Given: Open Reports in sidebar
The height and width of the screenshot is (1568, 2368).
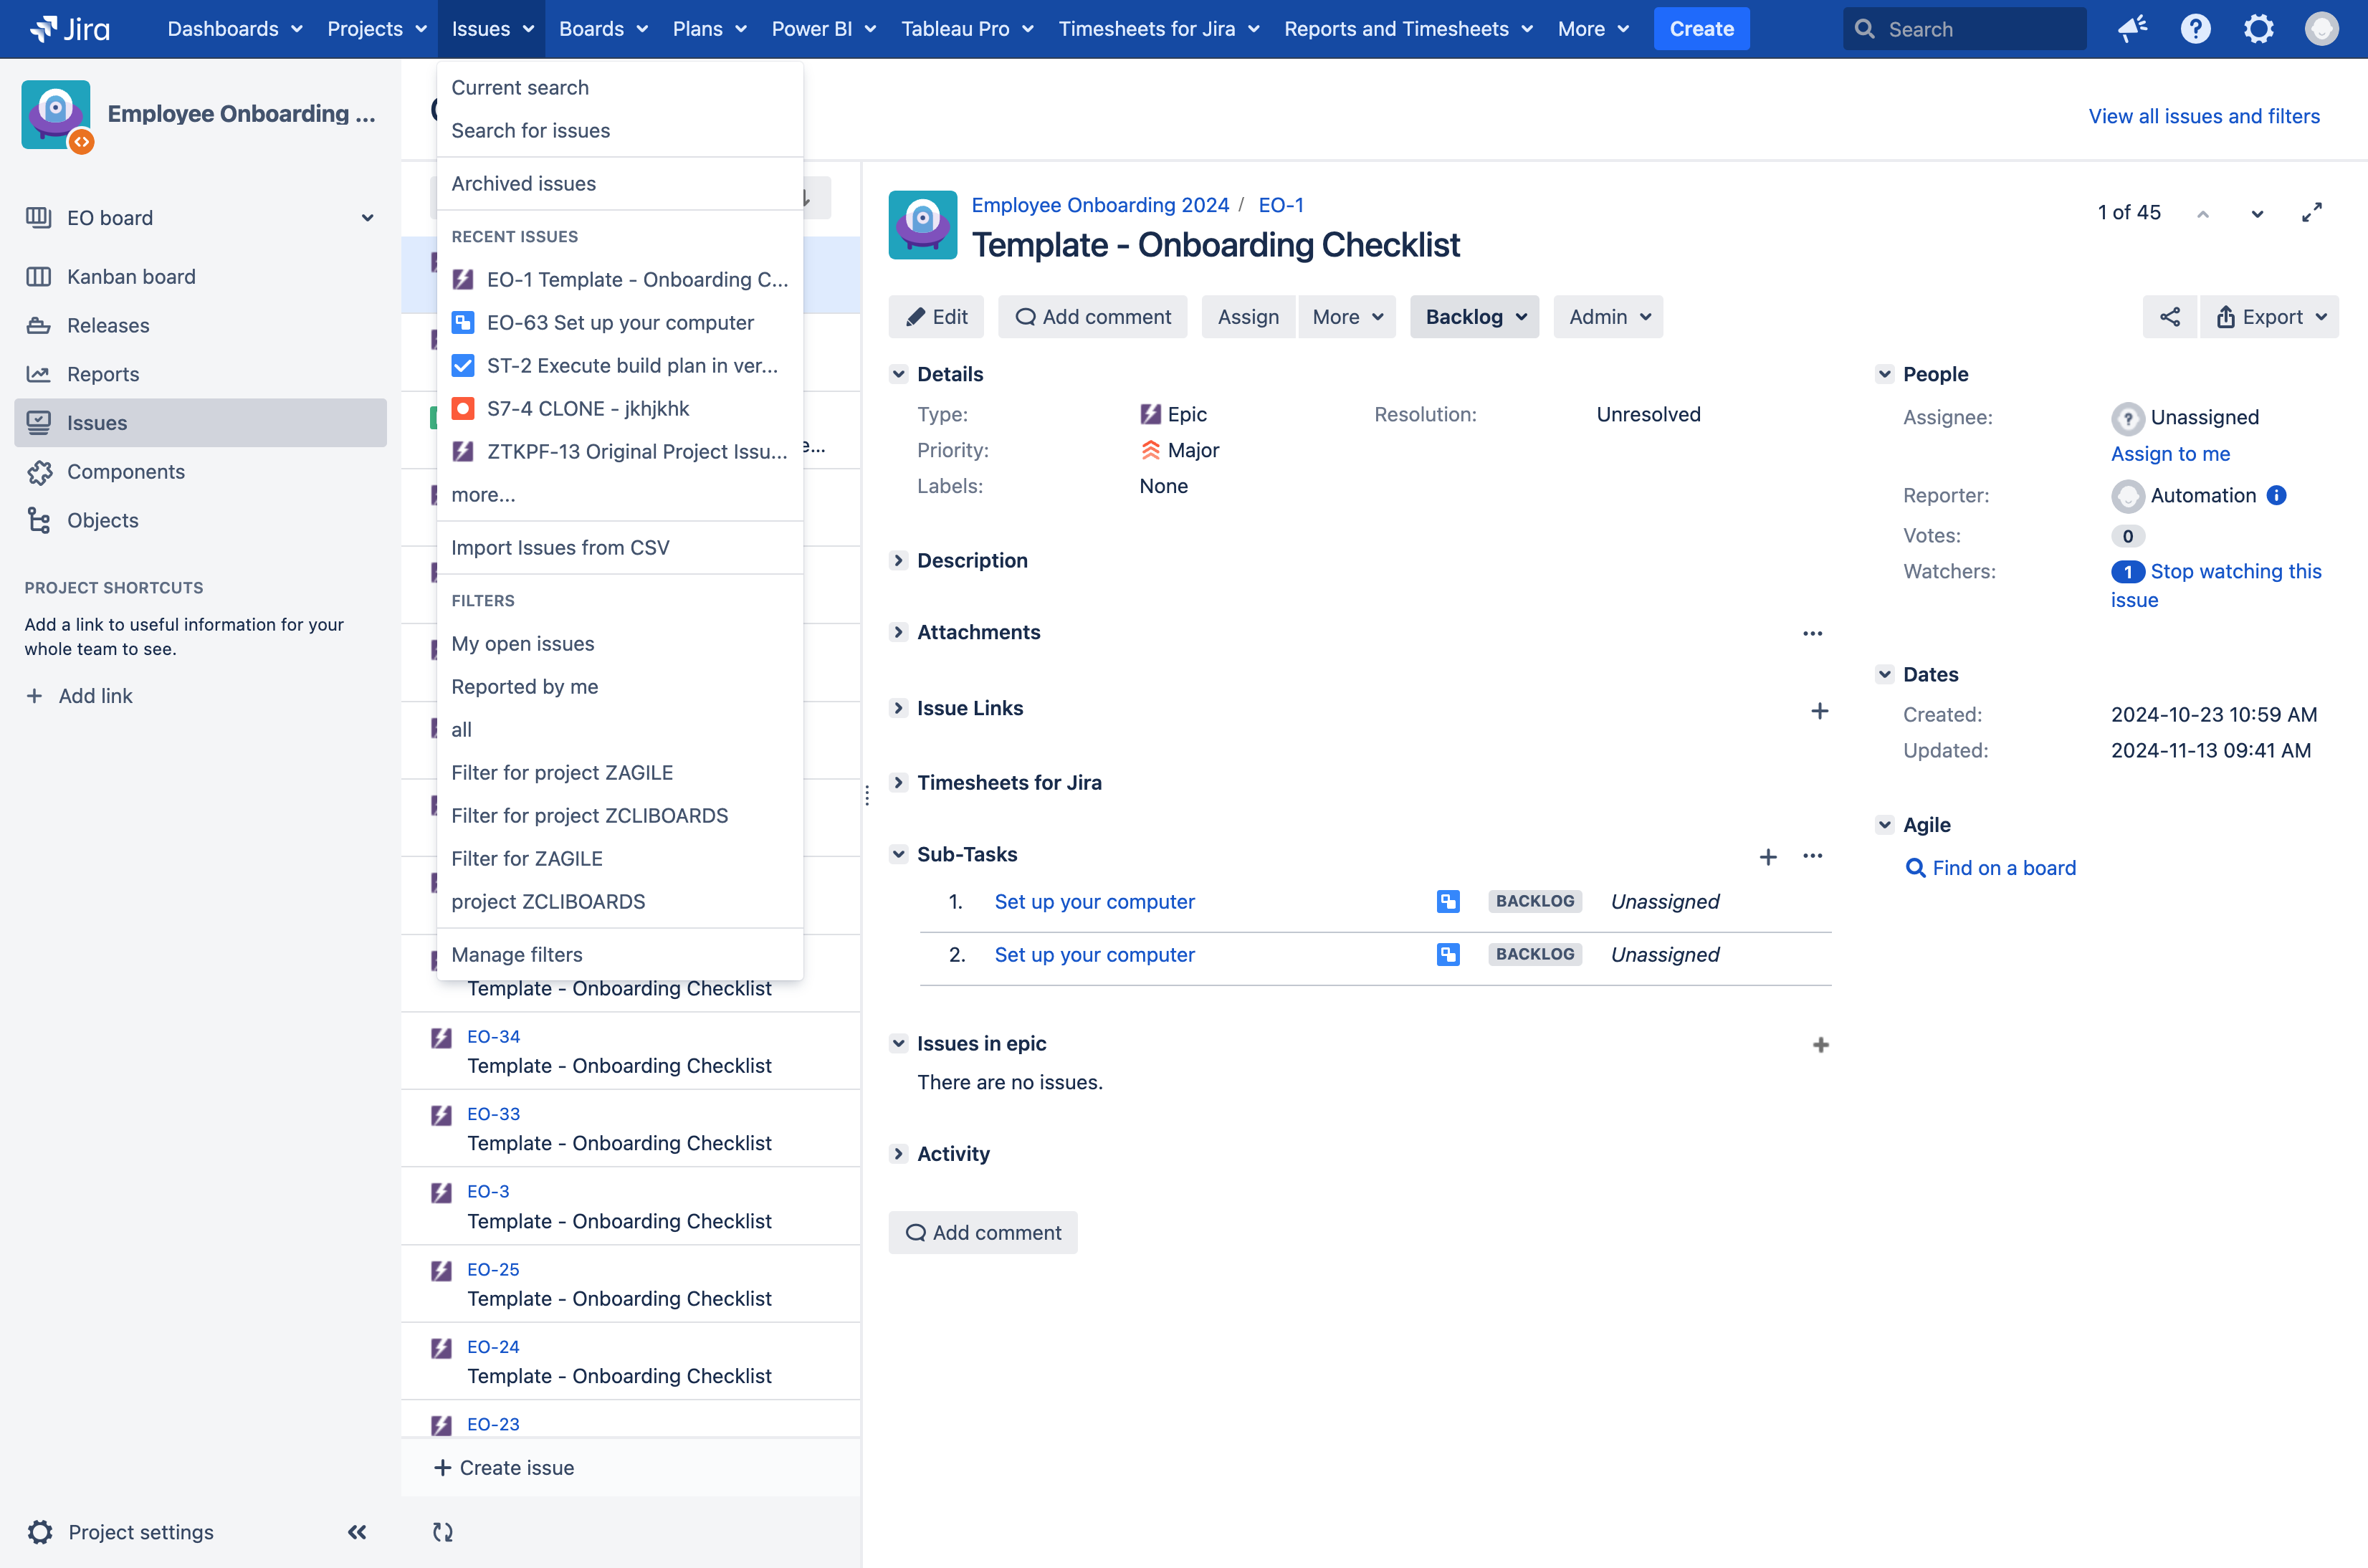Looking at the screenshot, I should [200, 374].
